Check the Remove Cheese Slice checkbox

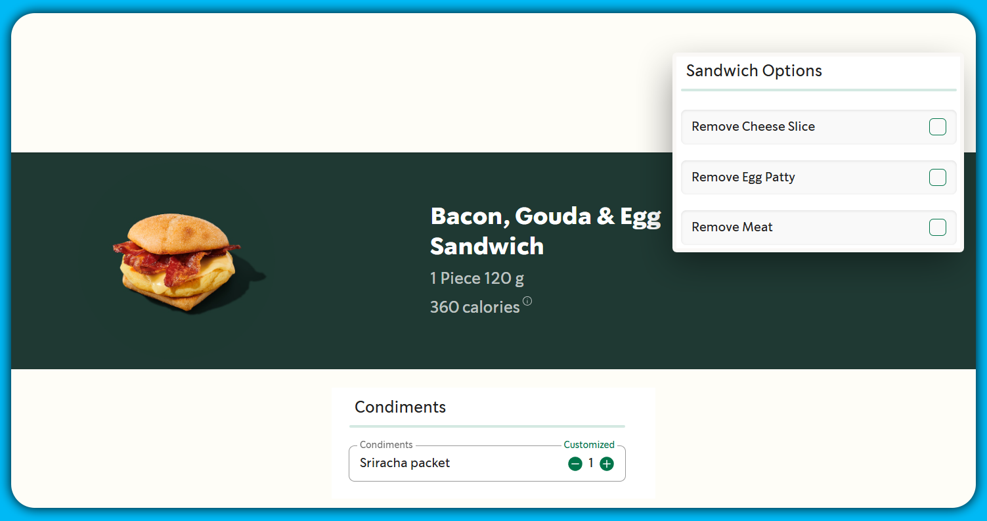pyautogui.click(x=937, y=127)
